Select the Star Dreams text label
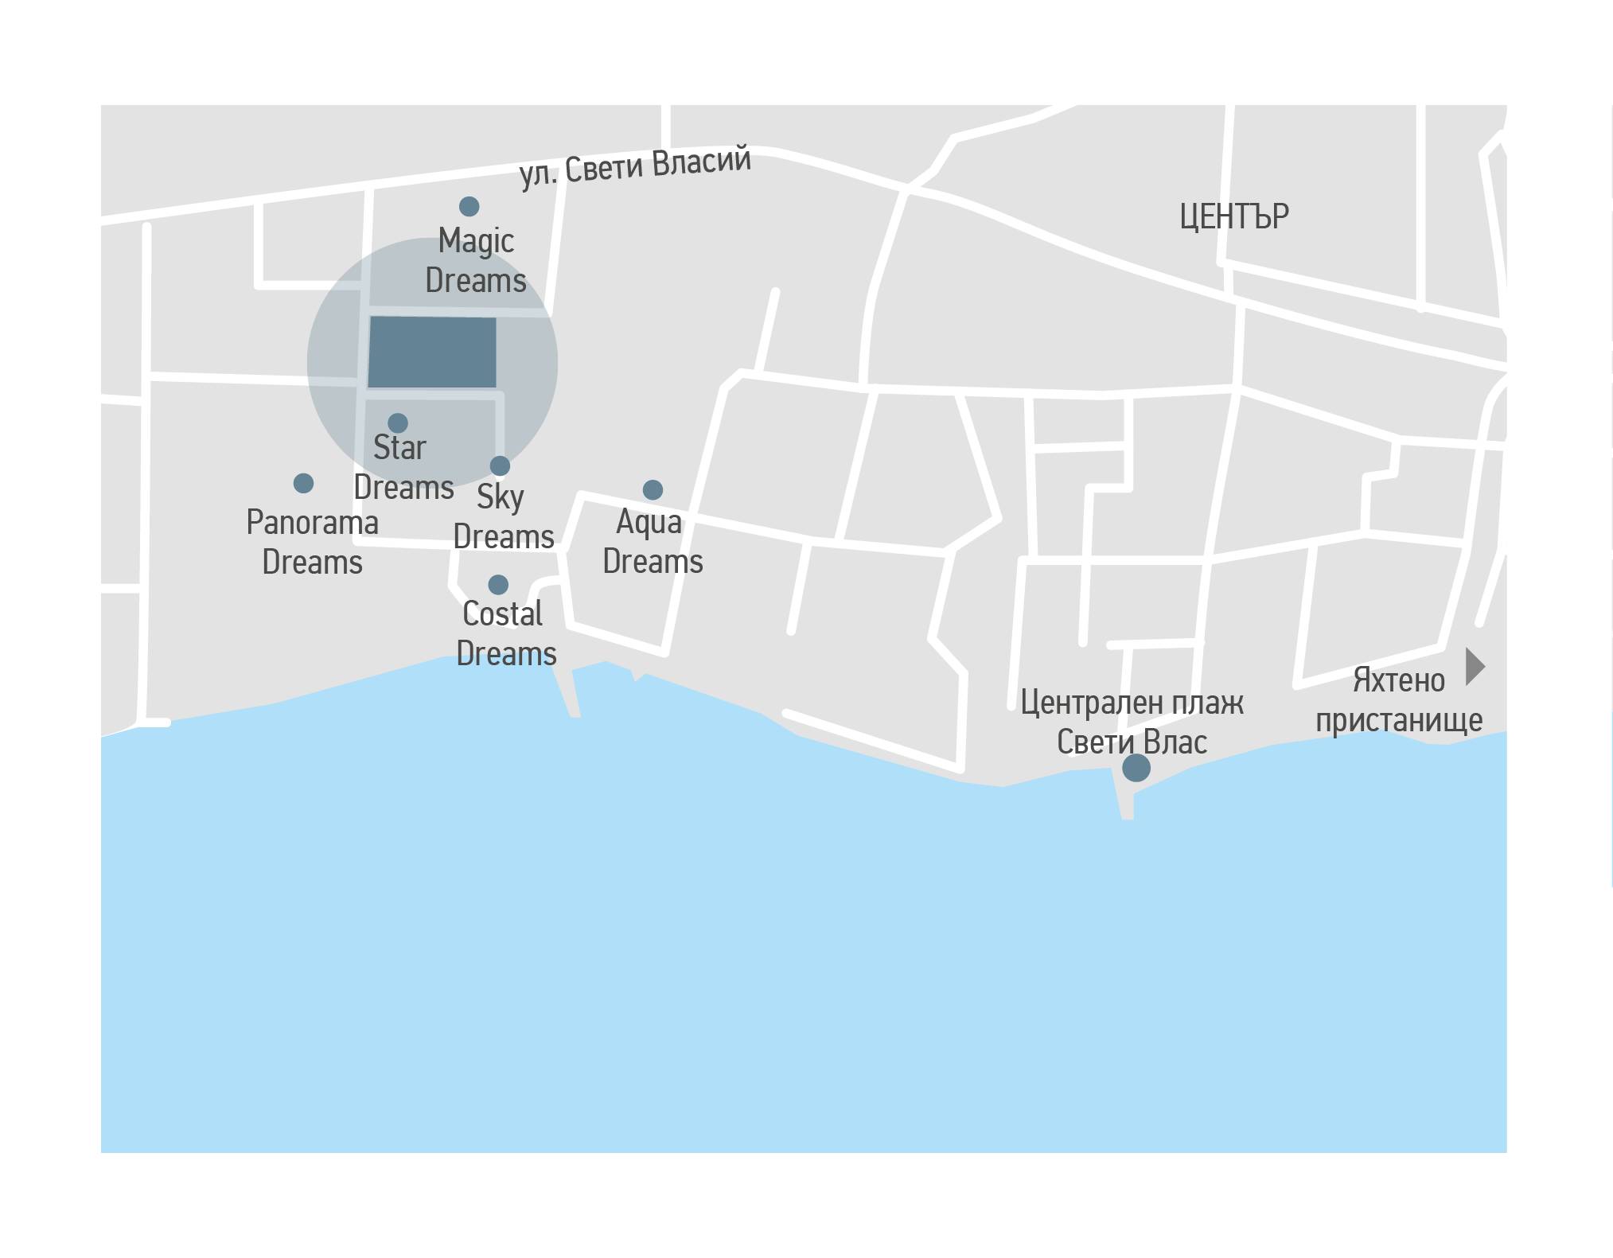The width and height of the screenshot is (1613, 1258). [403, 467]
